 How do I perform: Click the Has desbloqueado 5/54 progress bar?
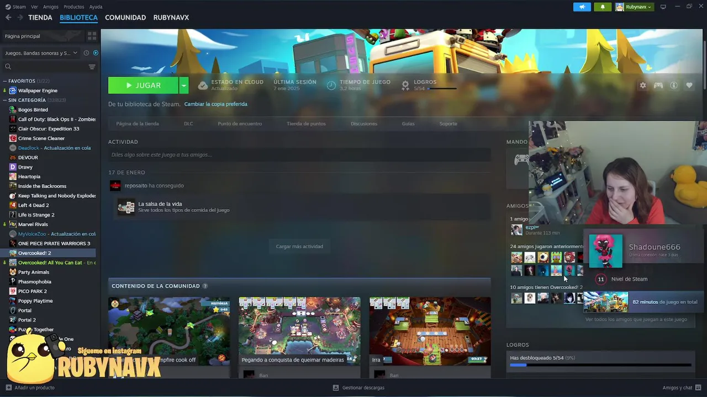click(600, 365)
